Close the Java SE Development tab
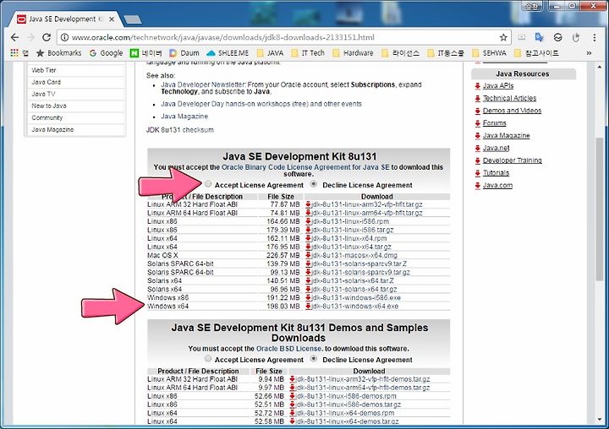This screenshot has height=429, width=609. point(112,19)
